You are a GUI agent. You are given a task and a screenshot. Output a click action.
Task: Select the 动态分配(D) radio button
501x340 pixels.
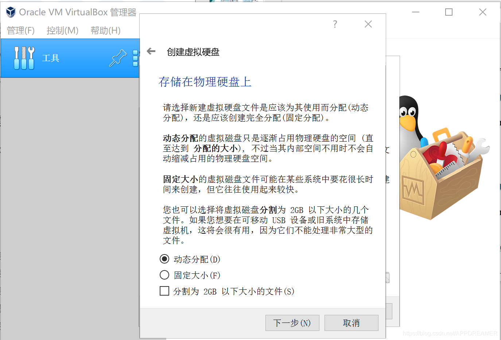point(164,259)
